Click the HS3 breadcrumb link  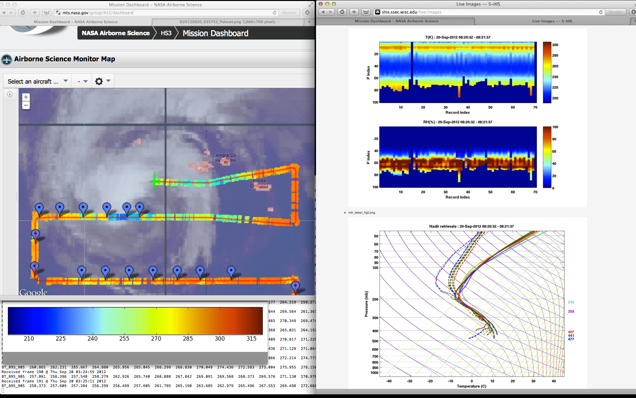click(x=166, y=33)
